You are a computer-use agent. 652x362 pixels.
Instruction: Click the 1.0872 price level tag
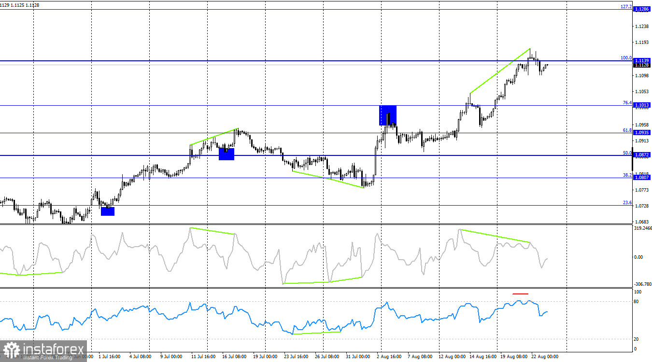pos(642,155)
